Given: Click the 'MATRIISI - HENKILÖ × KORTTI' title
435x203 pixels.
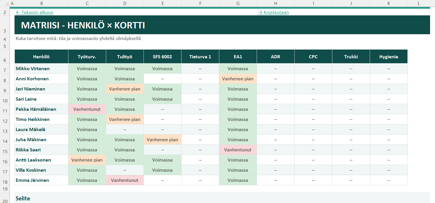Looking at the screenshot, I should [x=83, y=25].
